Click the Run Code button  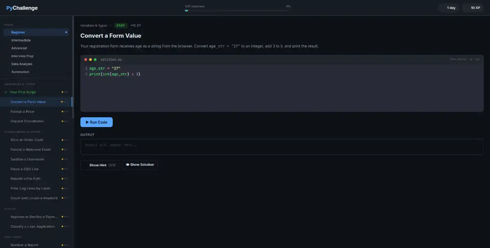tap(96, 122)
